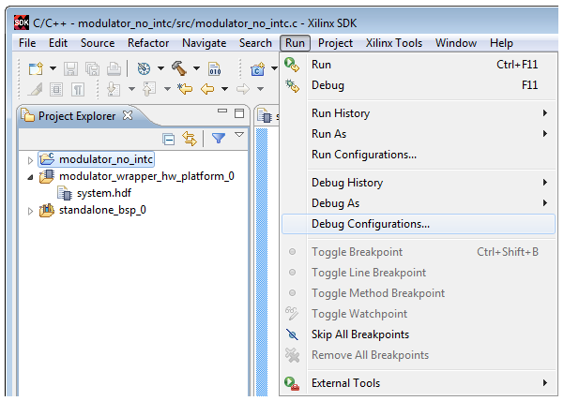
Task: Click the Collapse All icon
Action: pyautogui.click(x=168, y=139)
